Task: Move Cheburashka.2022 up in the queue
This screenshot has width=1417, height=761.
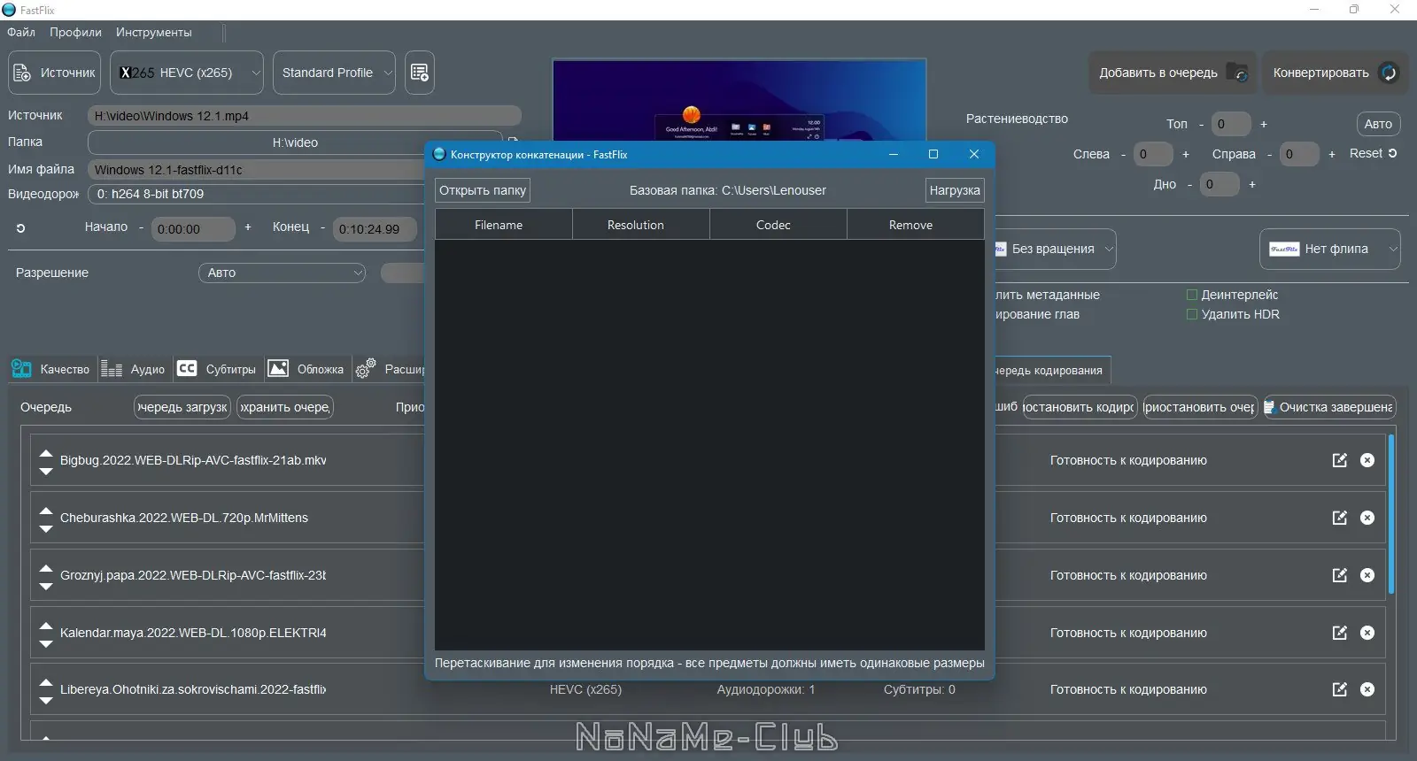Action: tap(46, 511)
